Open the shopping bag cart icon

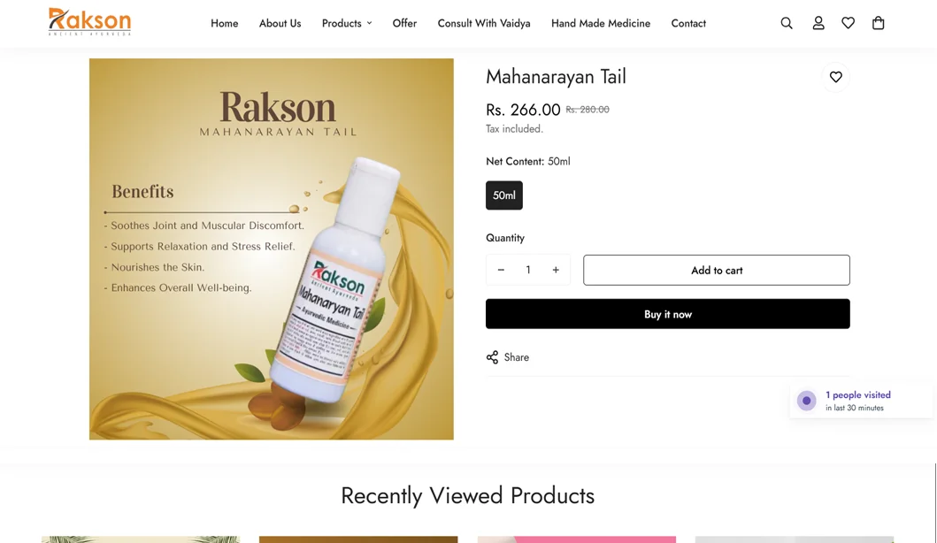click(x=878, y=23)
